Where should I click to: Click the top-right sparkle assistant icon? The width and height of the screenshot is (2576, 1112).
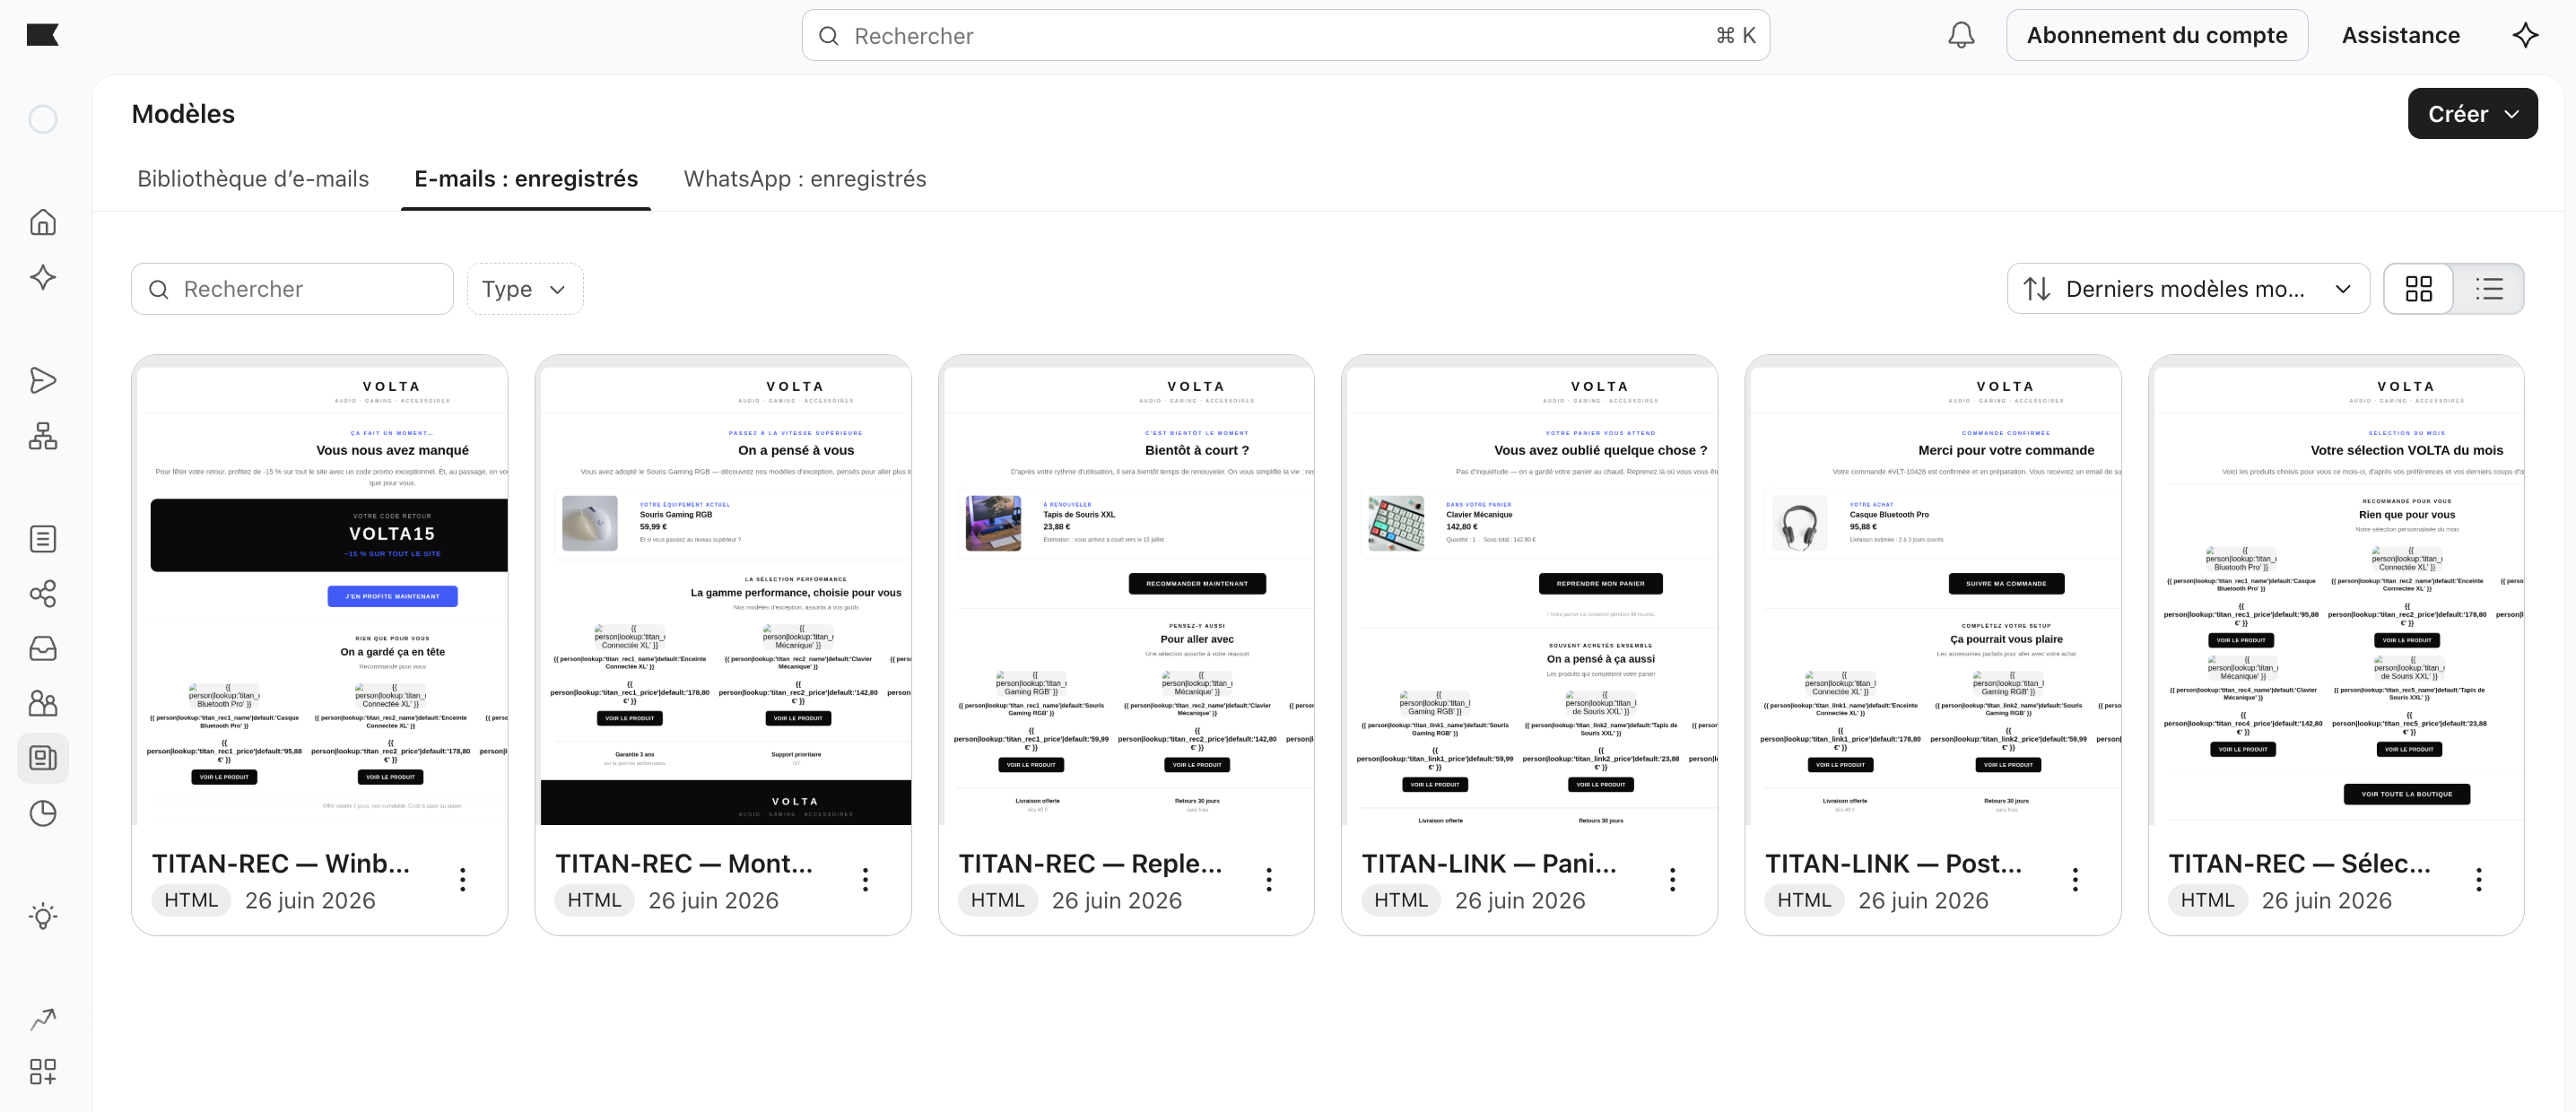coord(2525,35)
